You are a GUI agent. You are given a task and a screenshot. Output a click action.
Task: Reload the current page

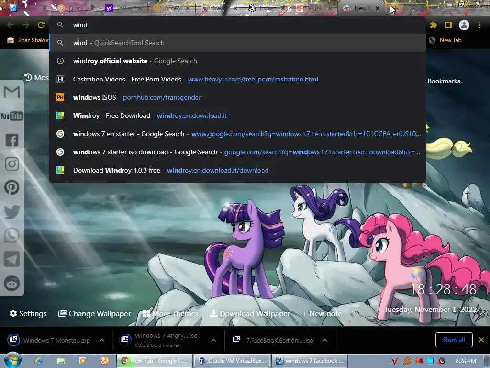tap(41, 25)
